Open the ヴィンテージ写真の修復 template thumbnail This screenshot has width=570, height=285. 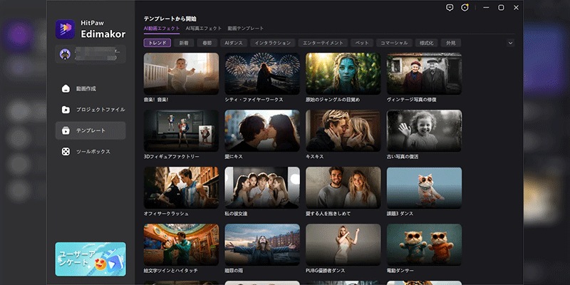(424, 74)
